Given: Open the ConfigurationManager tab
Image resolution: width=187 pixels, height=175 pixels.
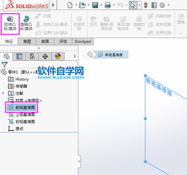Looking at the screenshot, I should [x=32, y=56].
